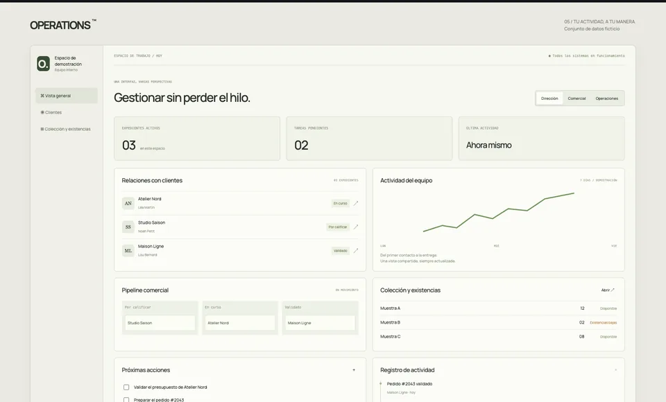Open Vista general in sidebar
This screenshot has width=666, height=402.
pos(67,96)
